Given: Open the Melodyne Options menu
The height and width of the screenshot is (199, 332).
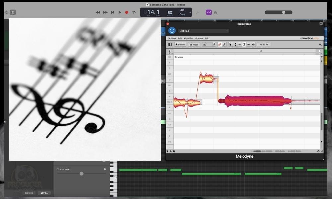Looking at the screenshot, I should (199, 38).
